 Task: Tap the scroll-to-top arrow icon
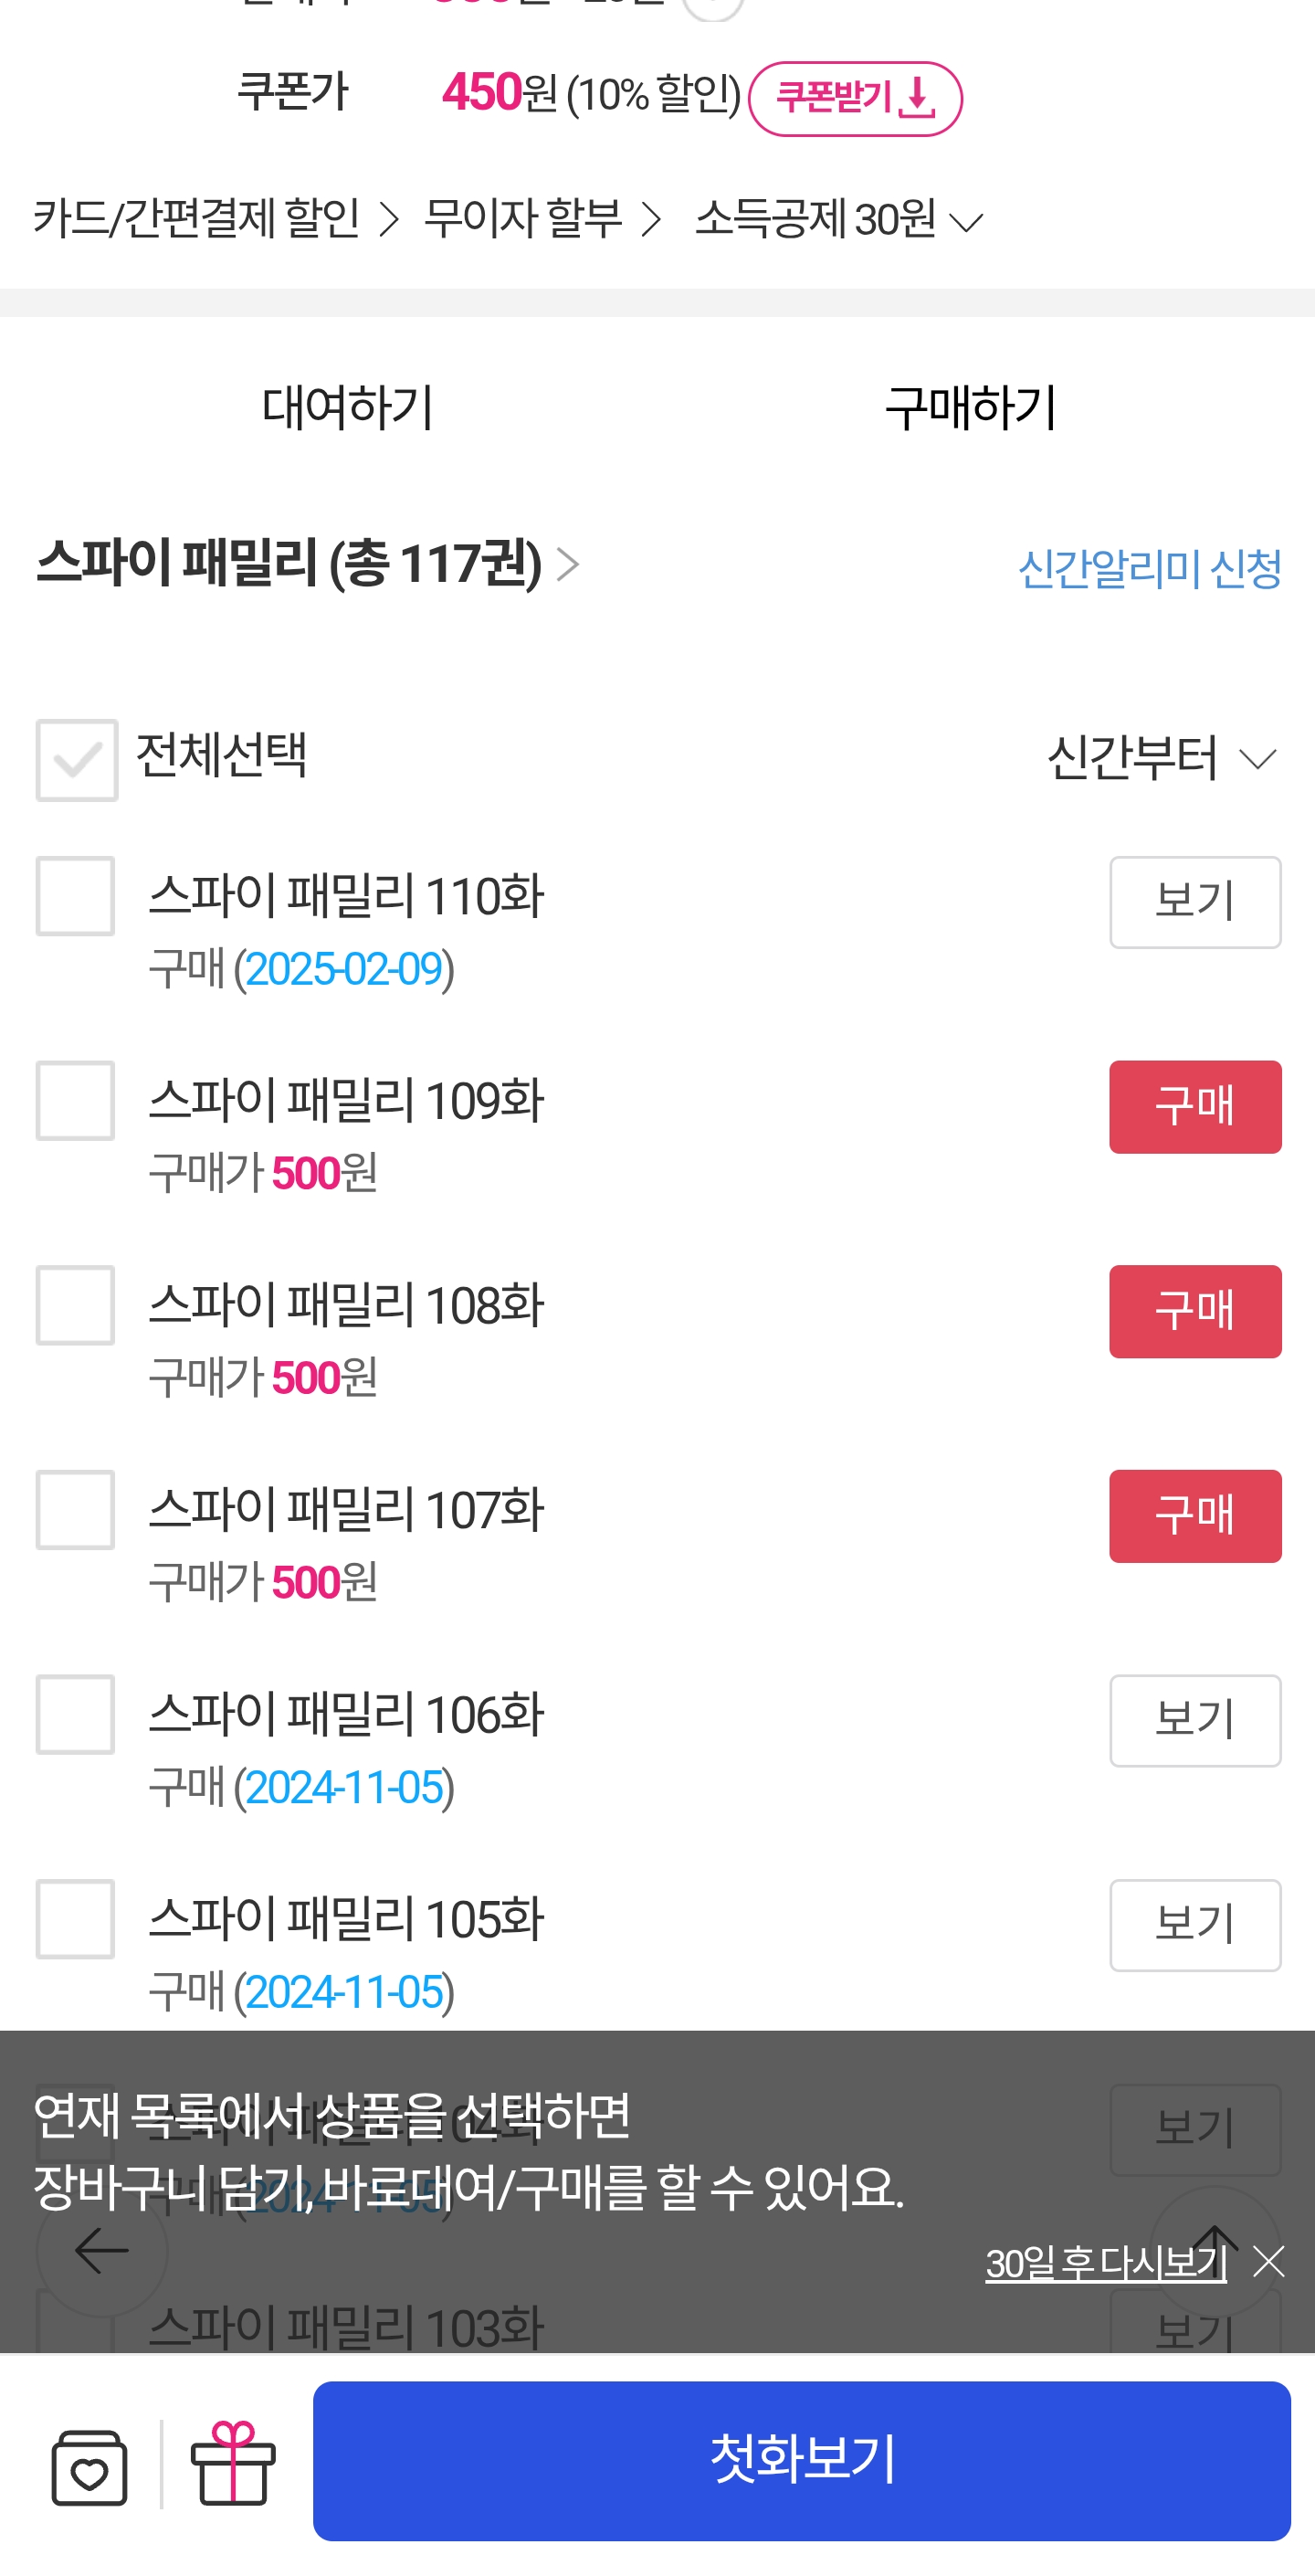tap(1215, 2248)
